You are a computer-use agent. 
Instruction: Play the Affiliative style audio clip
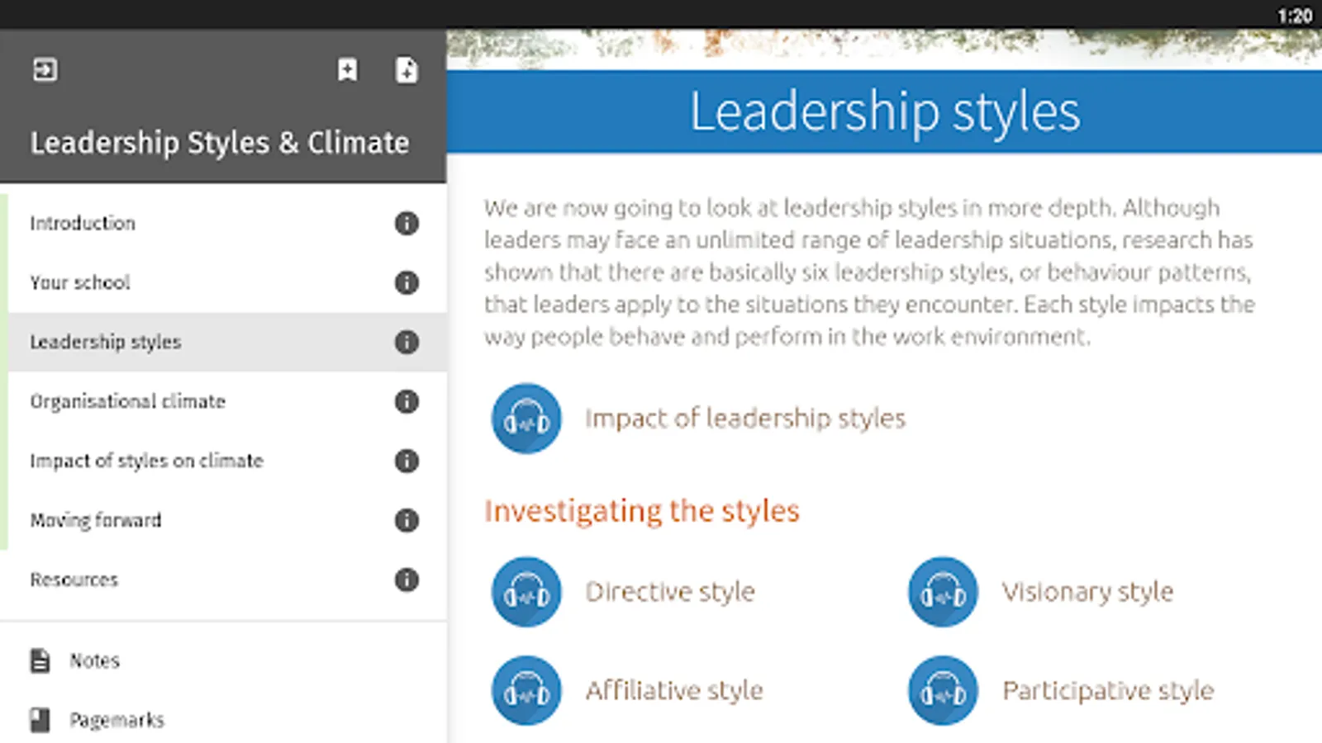pyautogui.click(x=526, y=690)
